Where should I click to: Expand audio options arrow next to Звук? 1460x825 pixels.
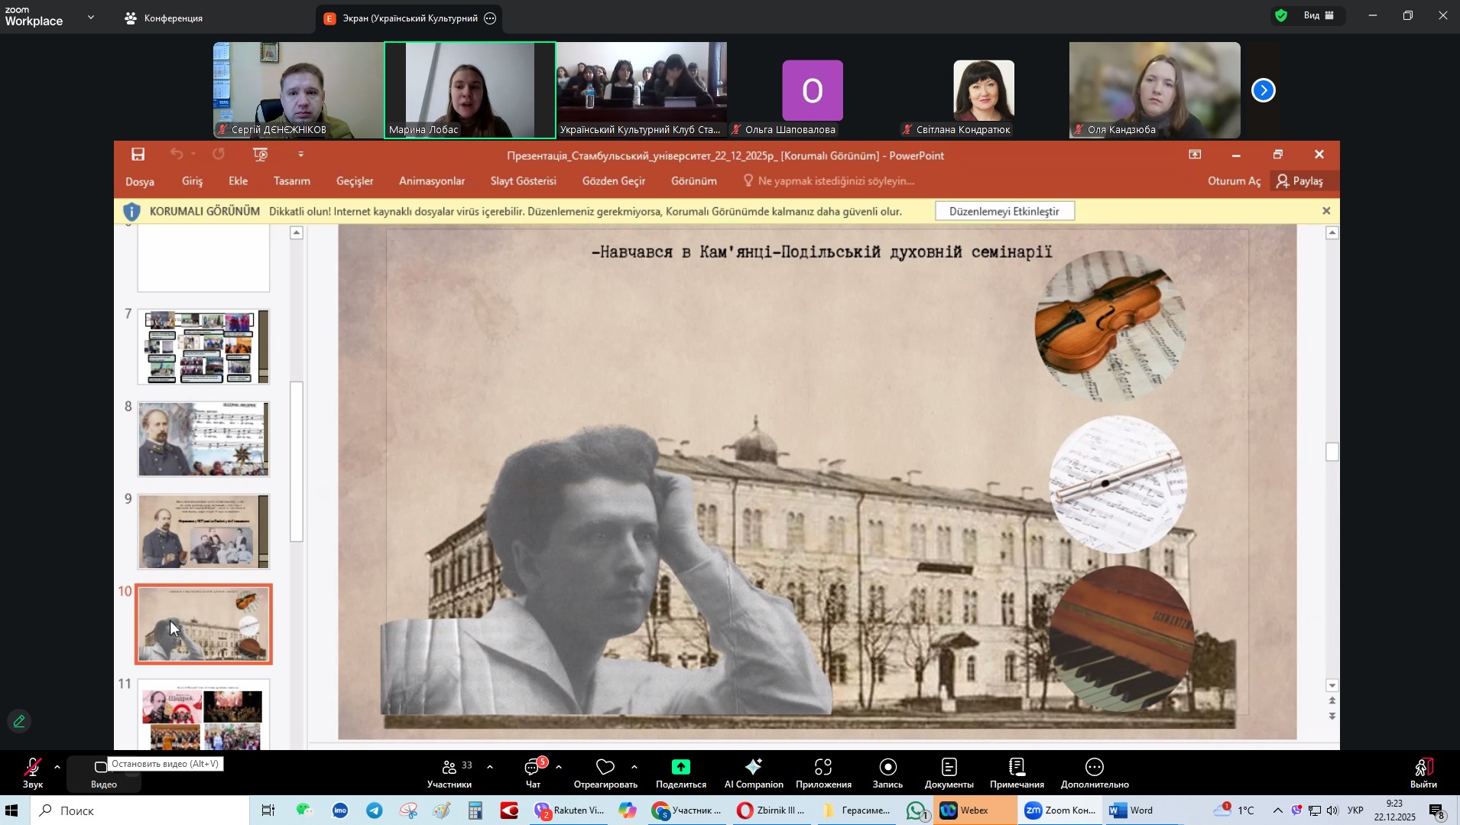[57, 767]
